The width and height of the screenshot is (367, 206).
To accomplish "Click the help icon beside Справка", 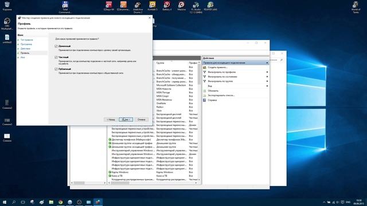I will coord(205,100).
